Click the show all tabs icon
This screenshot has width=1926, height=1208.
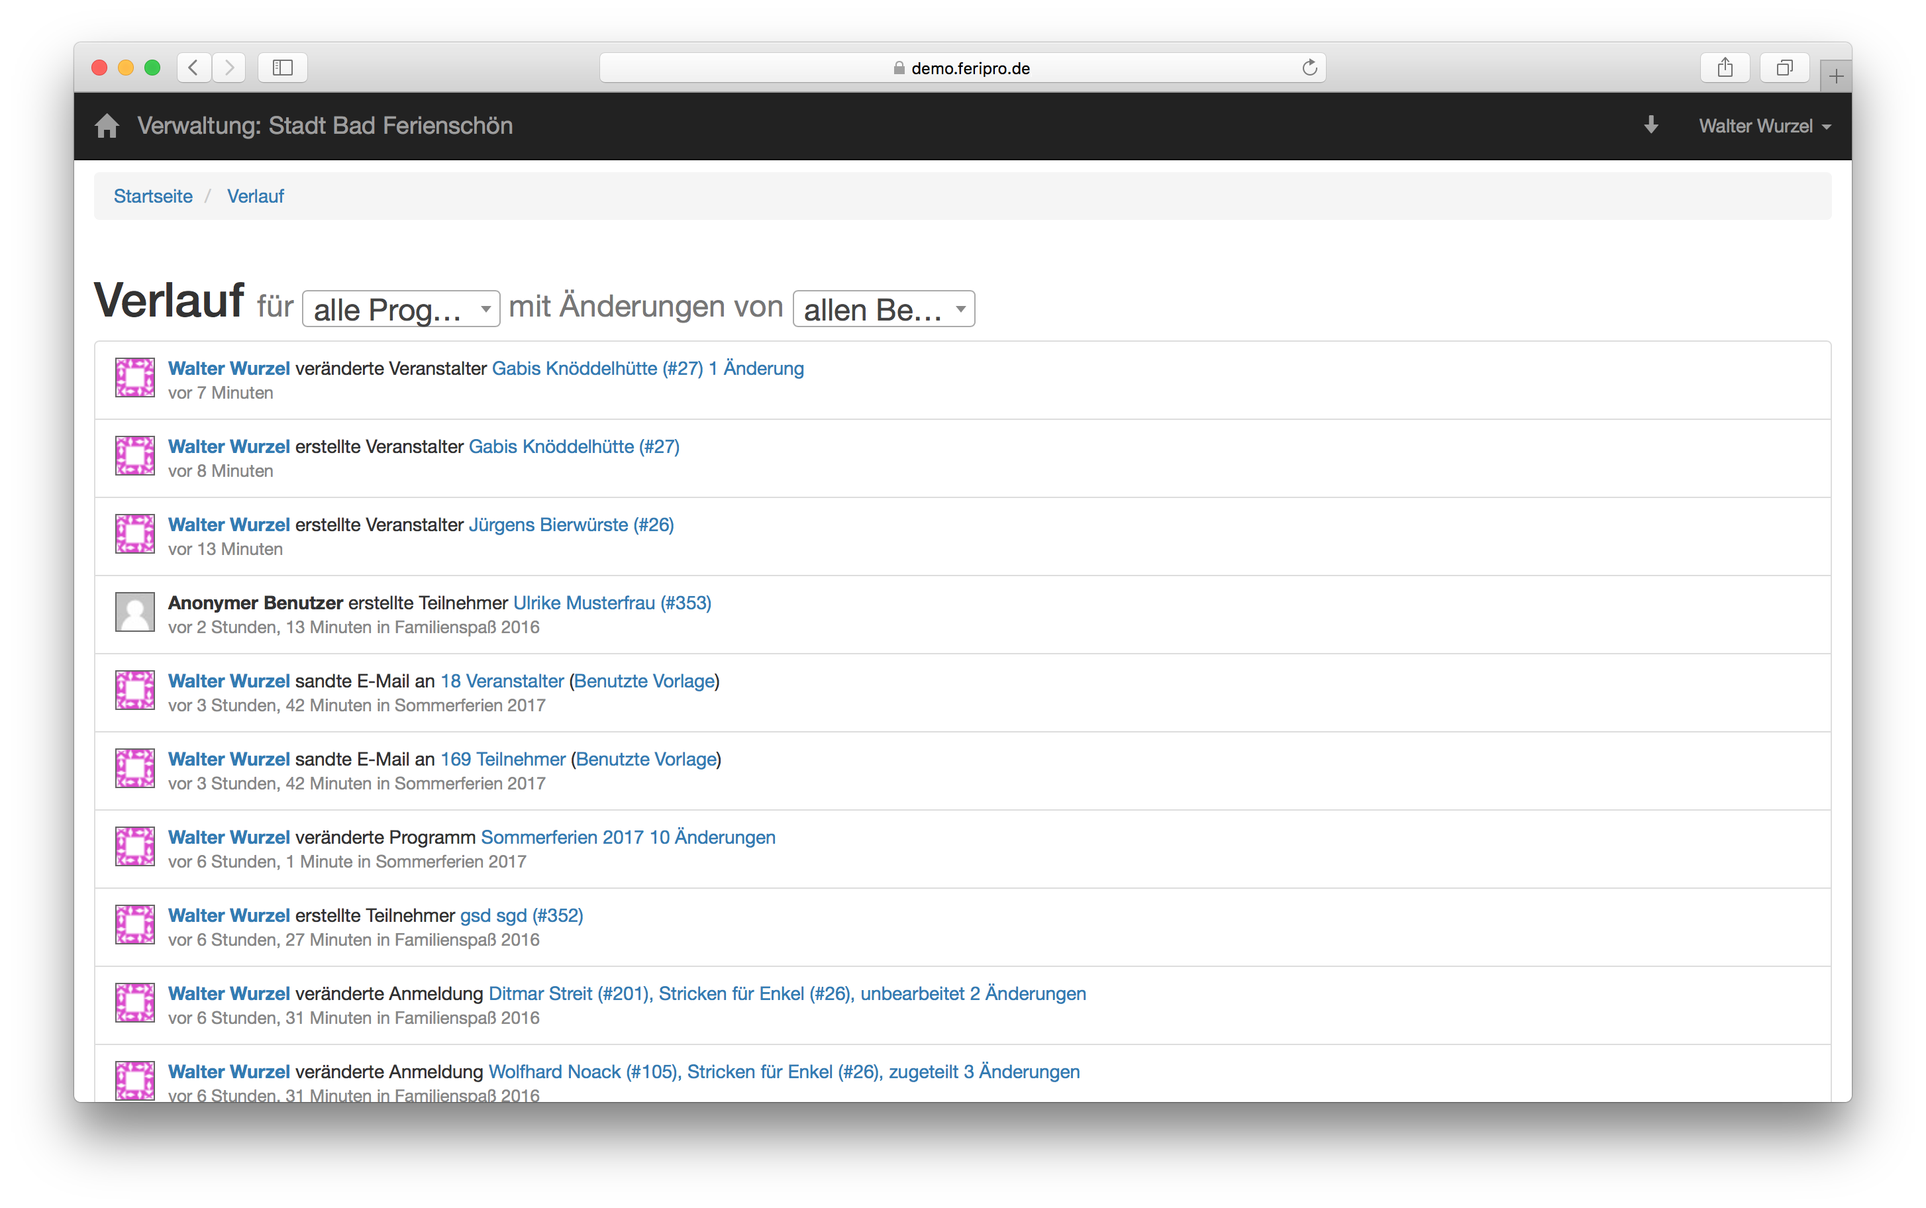tap(1784, 68)
